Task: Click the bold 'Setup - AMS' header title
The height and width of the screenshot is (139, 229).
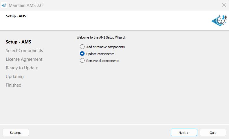Action: (x=16, y=16)
